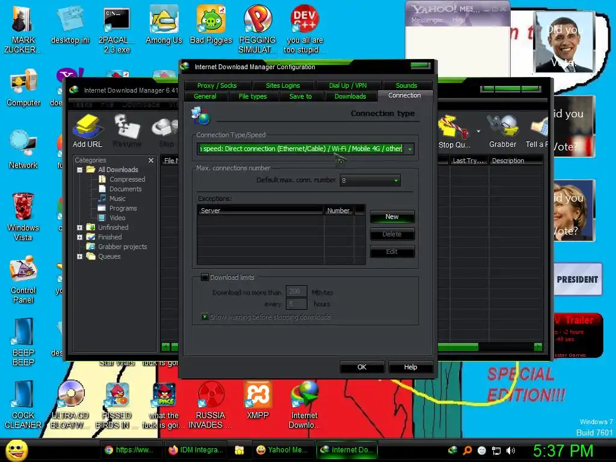This screenshot has height=462, width=616.
Task: Open the Among Us desktop icon
Action: coord(164,24)
